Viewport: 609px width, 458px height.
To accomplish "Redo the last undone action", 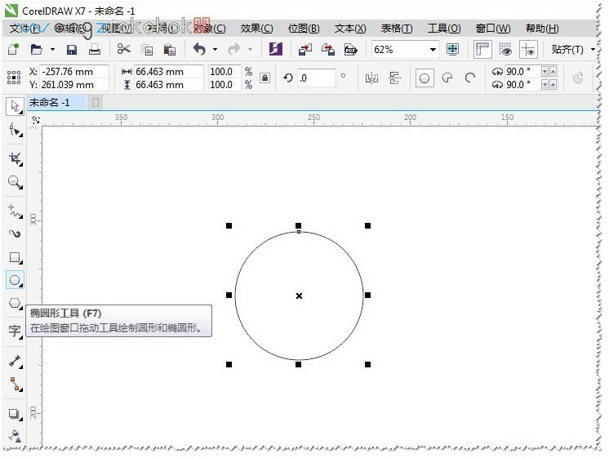I will pos(233,49).
